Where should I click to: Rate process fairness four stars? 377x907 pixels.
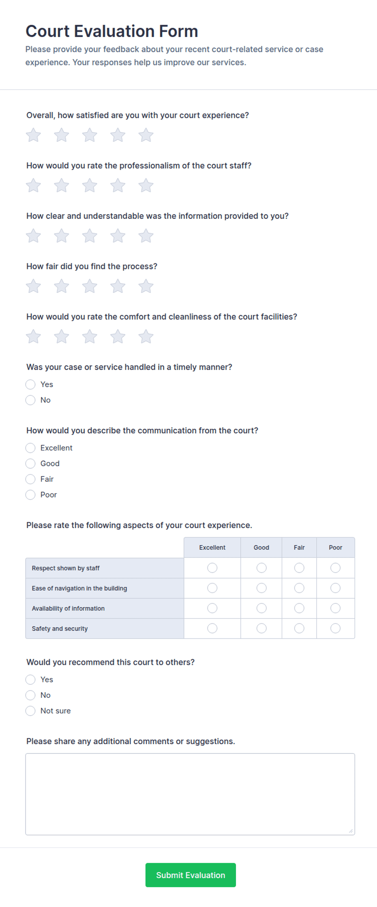[x=118, y=286]
